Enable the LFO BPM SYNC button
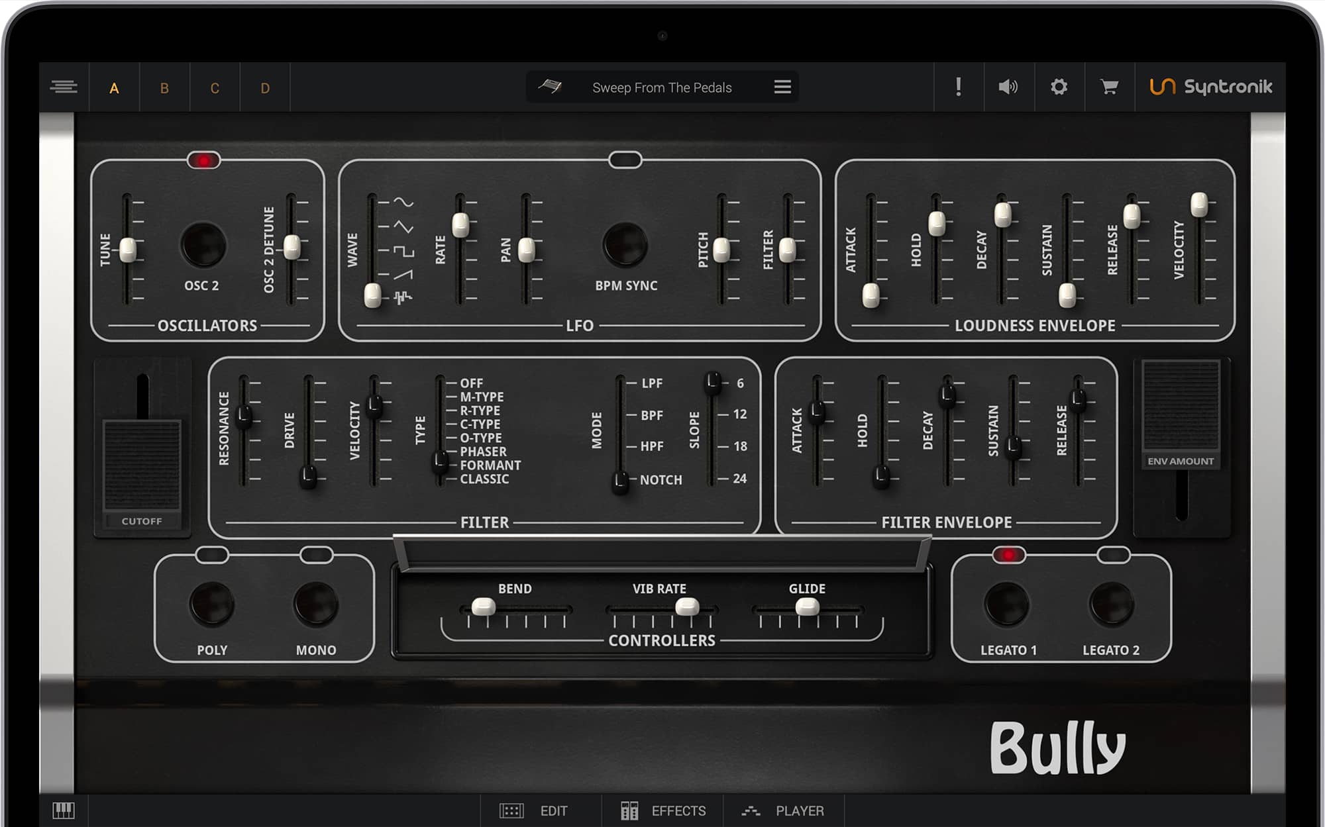 coord(625,244)
